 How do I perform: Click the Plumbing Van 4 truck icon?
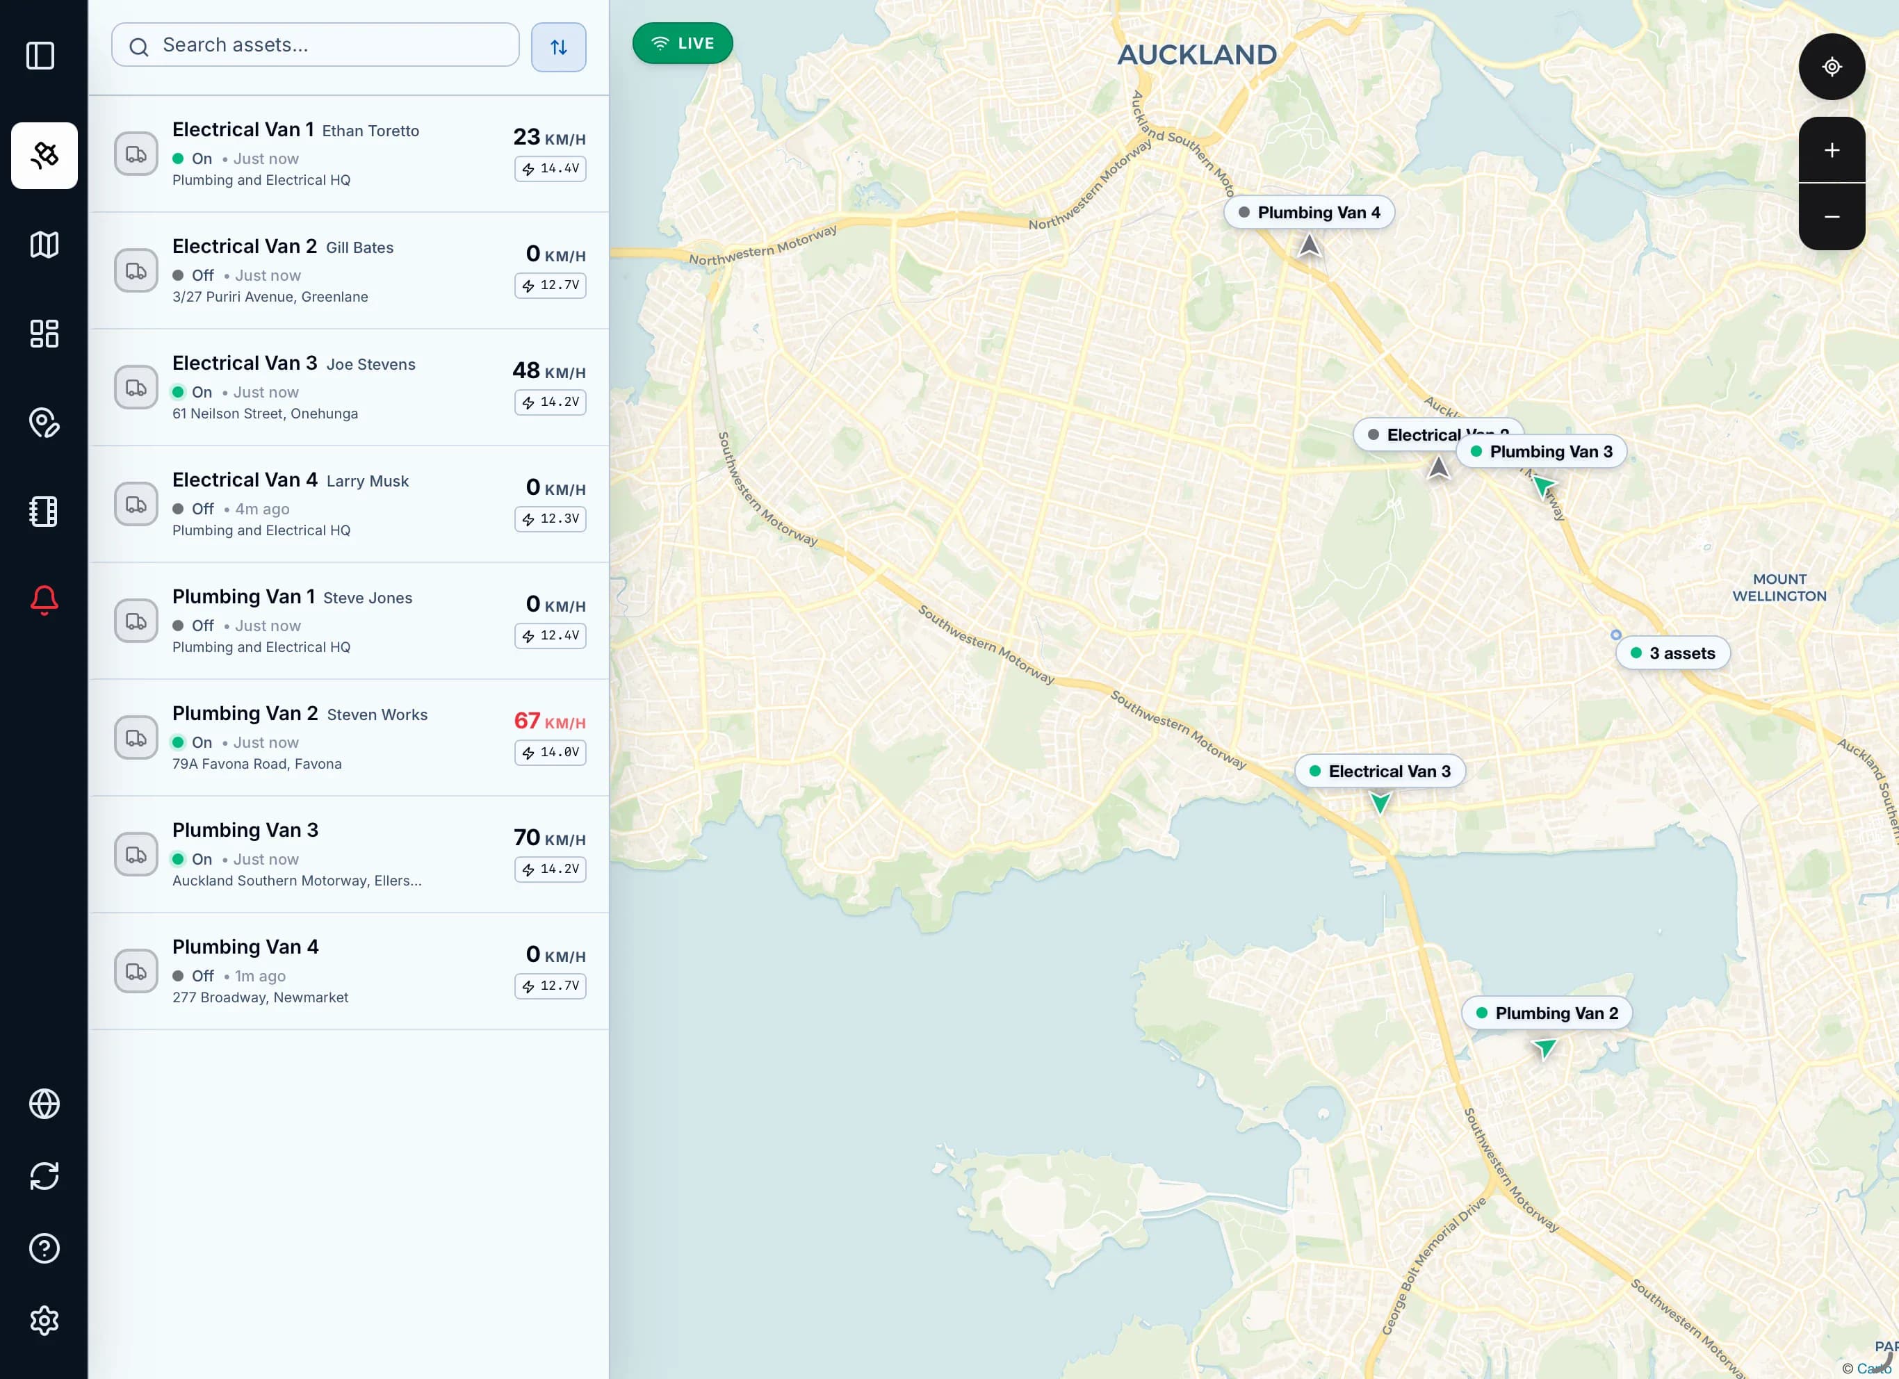point(136,971)
